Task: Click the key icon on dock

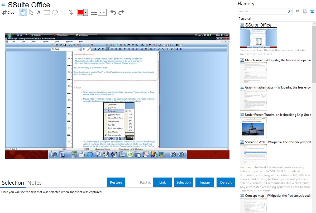Action: coord(54,154)
